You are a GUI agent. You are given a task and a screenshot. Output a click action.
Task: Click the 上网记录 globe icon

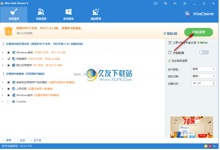point(14,89)
